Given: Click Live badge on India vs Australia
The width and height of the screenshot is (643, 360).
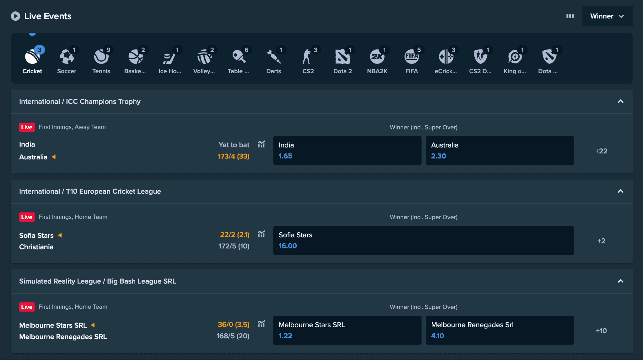Looking at the screenshot, I should 27,127.
